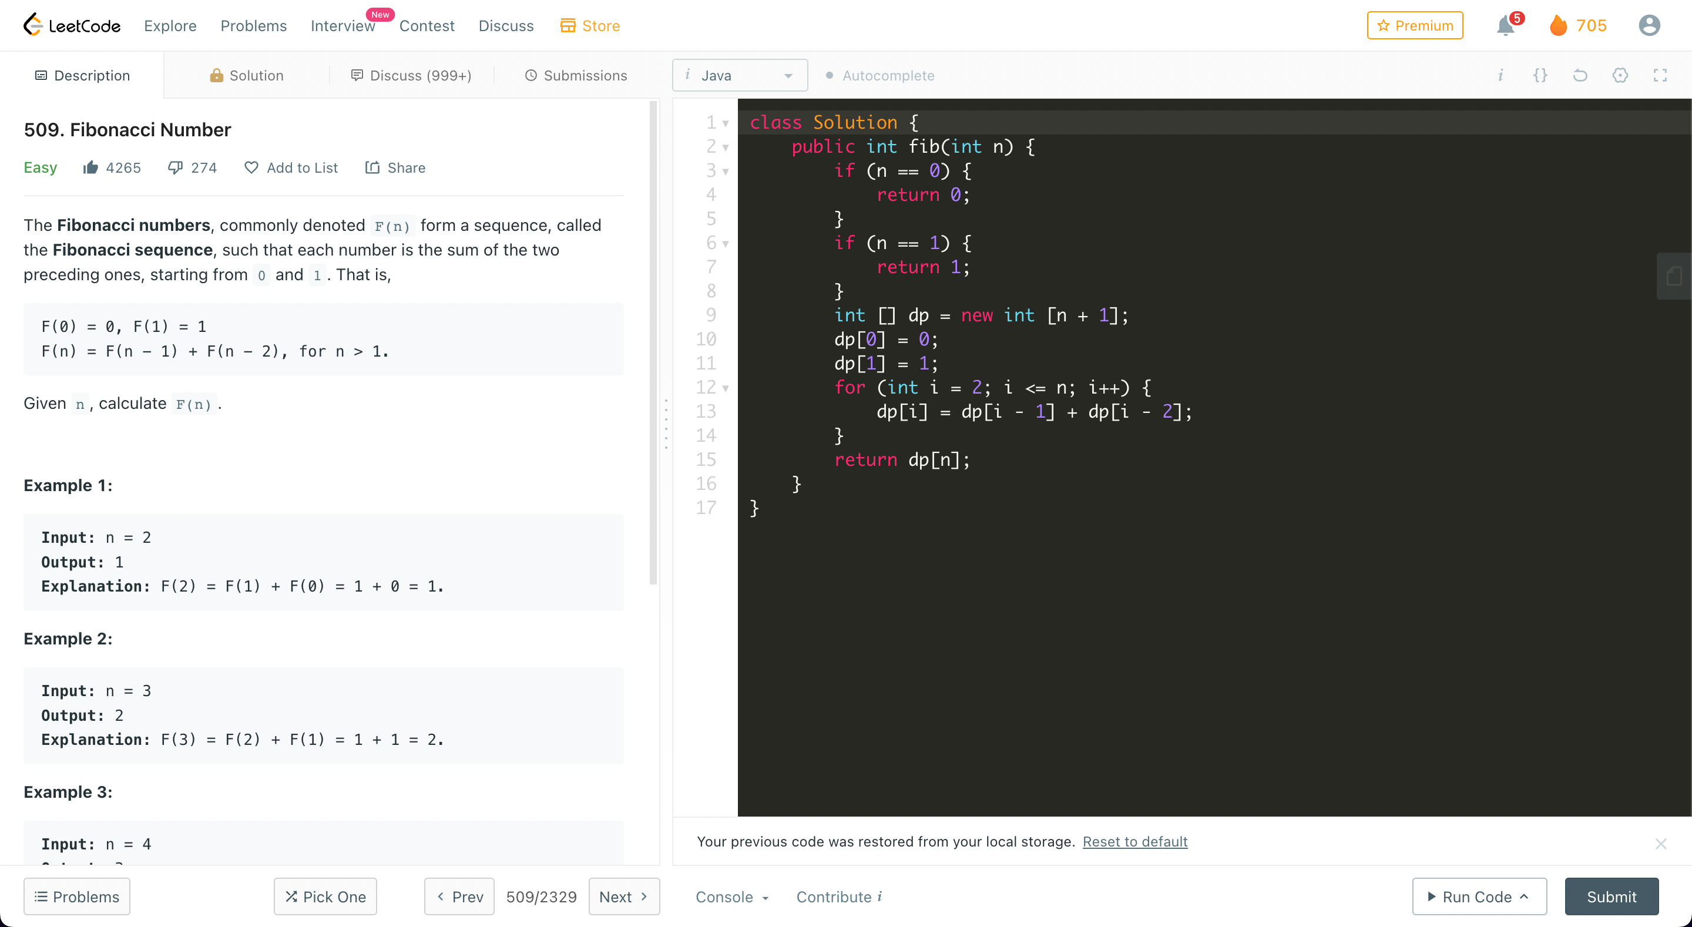Click the streak flame icon
1692x927 pixels.
click(x=1558, y=26)
